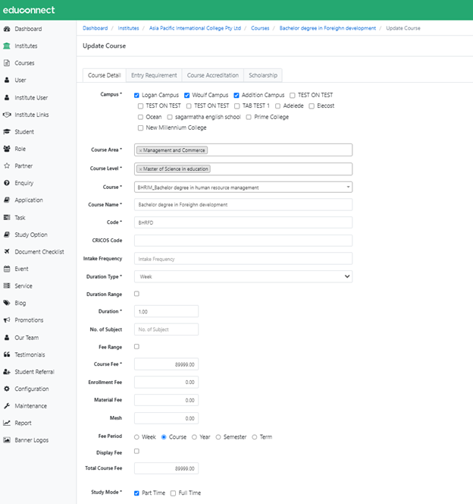The width and height of the screenshot is (473, 504).
Task: Uncheck the Addition Campus checkbox
Action: click(236, 95)
